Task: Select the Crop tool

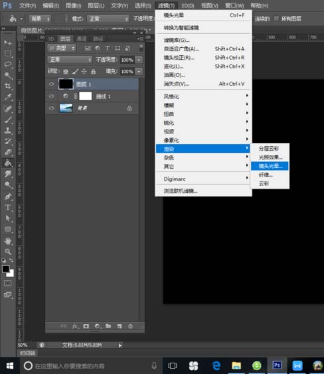Action: point(8,86)
